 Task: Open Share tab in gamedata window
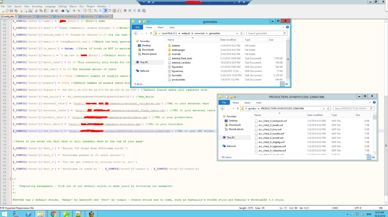coord(160,27)
